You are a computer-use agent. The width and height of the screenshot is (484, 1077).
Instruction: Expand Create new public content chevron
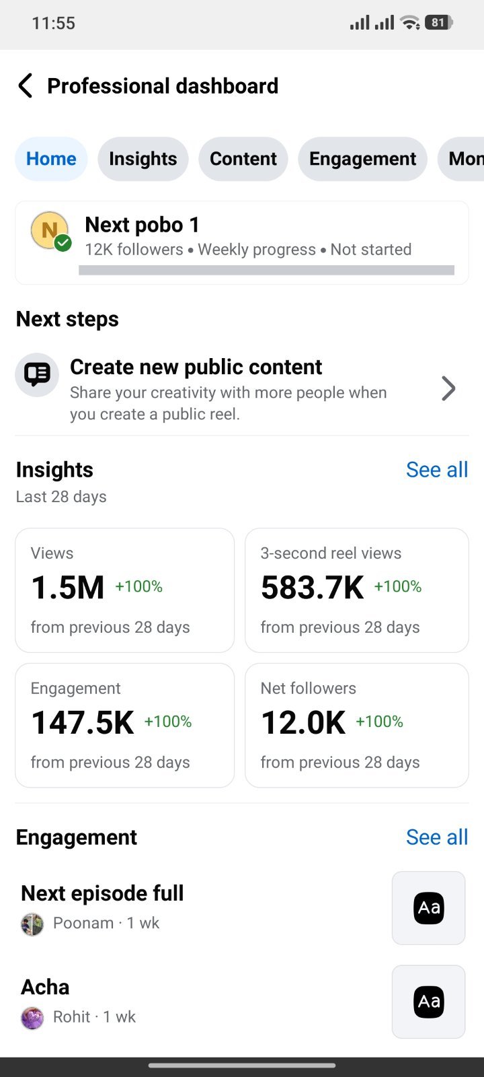[448, 388]
